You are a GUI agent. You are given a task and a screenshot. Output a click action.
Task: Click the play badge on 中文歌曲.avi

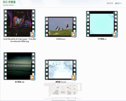(x=115, y=35)
